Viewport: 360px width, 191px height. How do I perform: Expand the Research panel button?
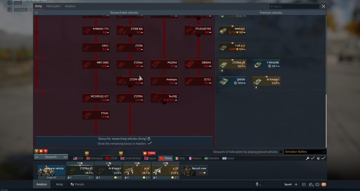point(51,157)
